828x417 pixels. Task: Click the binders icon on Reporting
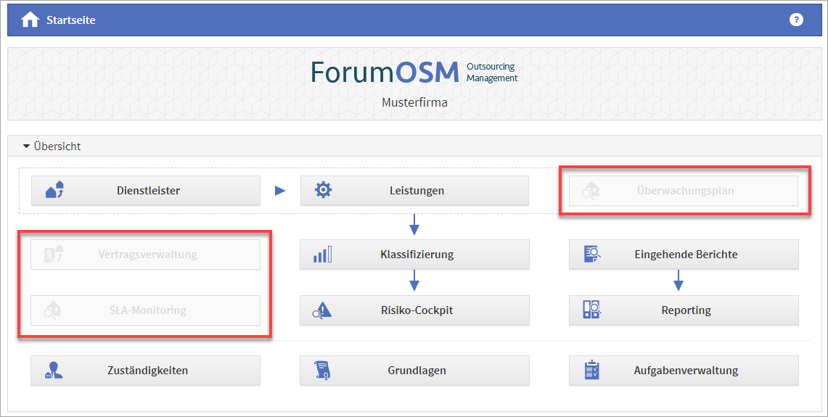(591, 310)
